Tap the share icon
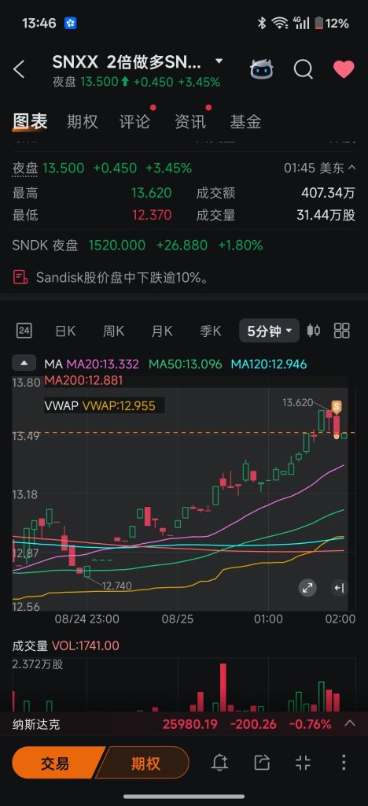The height and width of the screenshot is (806, 368). coord(261,762)
